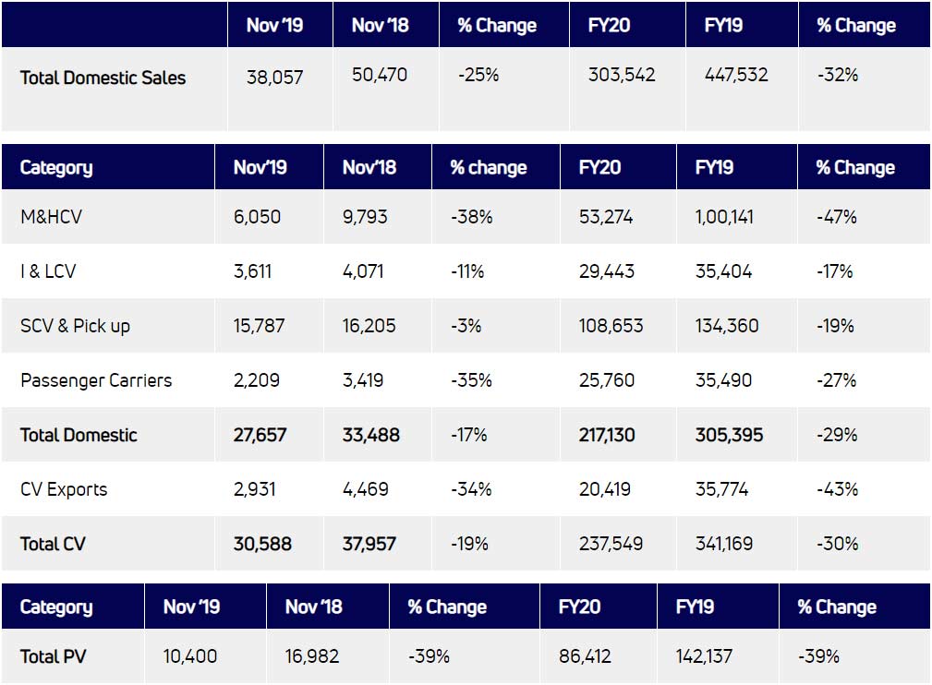Viewport: 932px width, 685px height.
Task: Select the M&HCV category row label
Action: tap(54, 217)
